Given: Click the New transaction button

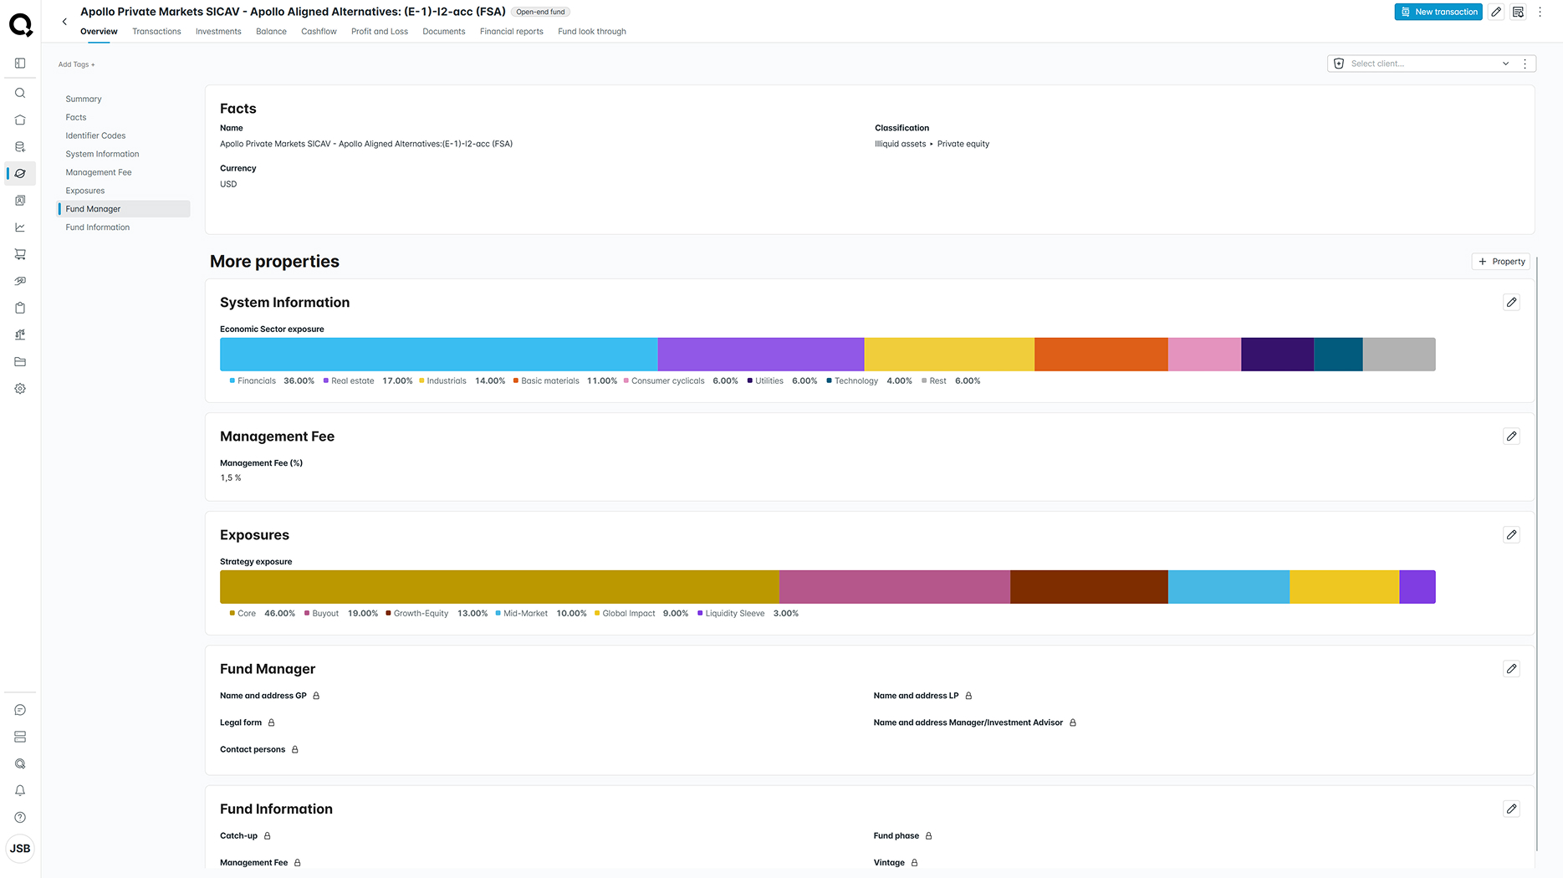Looking at the screenshot, I should [x=1438, y=12].
